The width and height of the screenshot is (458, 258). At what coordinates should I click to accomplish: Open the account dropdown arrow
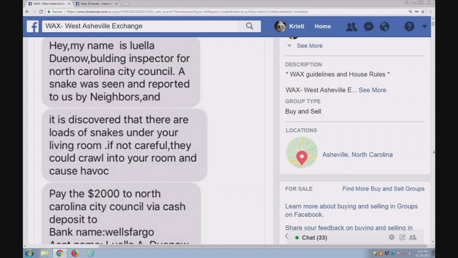click(425, 26)
